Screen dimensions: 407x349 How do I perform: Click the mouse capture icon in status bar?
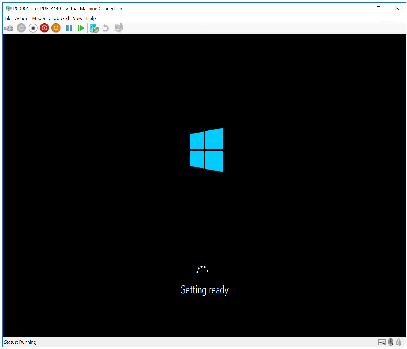tap(390, 342)
